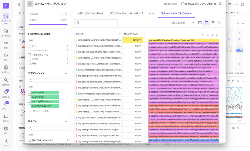Click the AI sparkle icon

[x=220, y=23]
